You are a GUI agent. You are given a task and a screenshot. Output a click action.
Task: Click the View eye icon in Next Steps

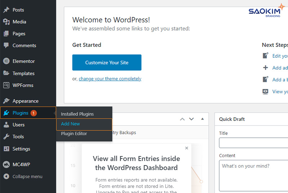265,91
